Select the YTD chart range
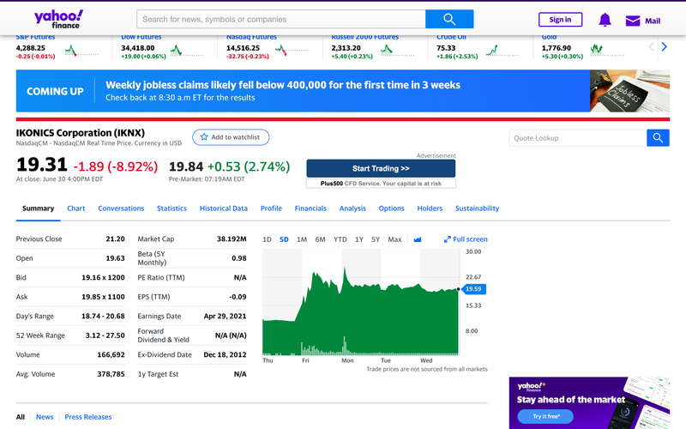 click(x=340, y=239)
